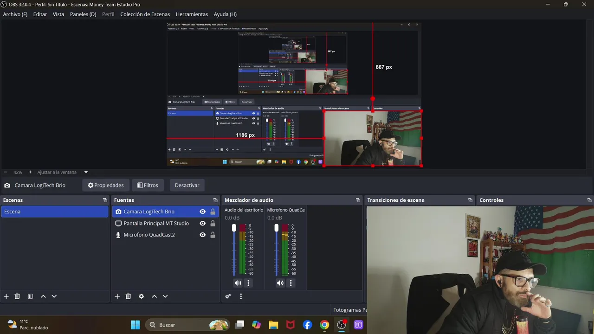Click Propiedades button for selected source
This screenshot has width=594, height=334.
click(x=106, y=185)
